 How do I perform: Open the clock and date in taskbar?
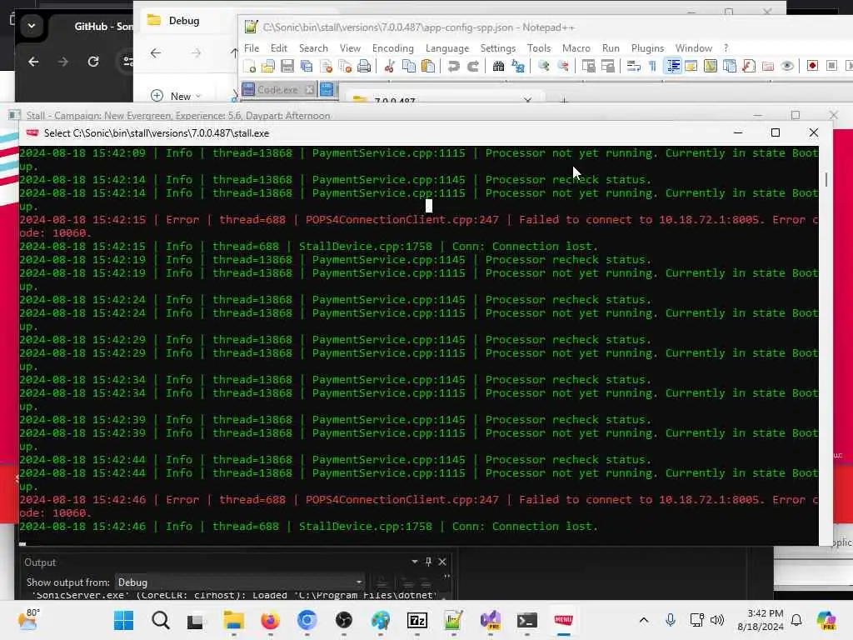760,620
